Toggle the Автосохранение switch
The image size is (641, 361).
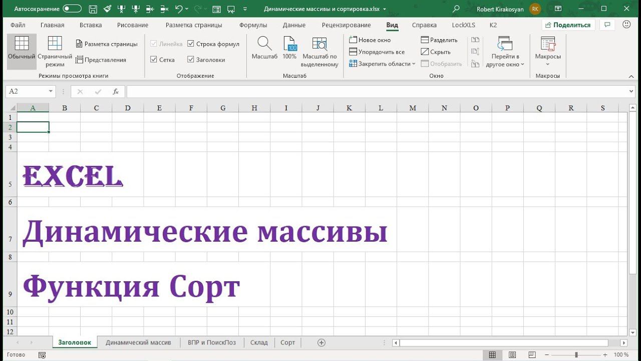pos(72,9)
